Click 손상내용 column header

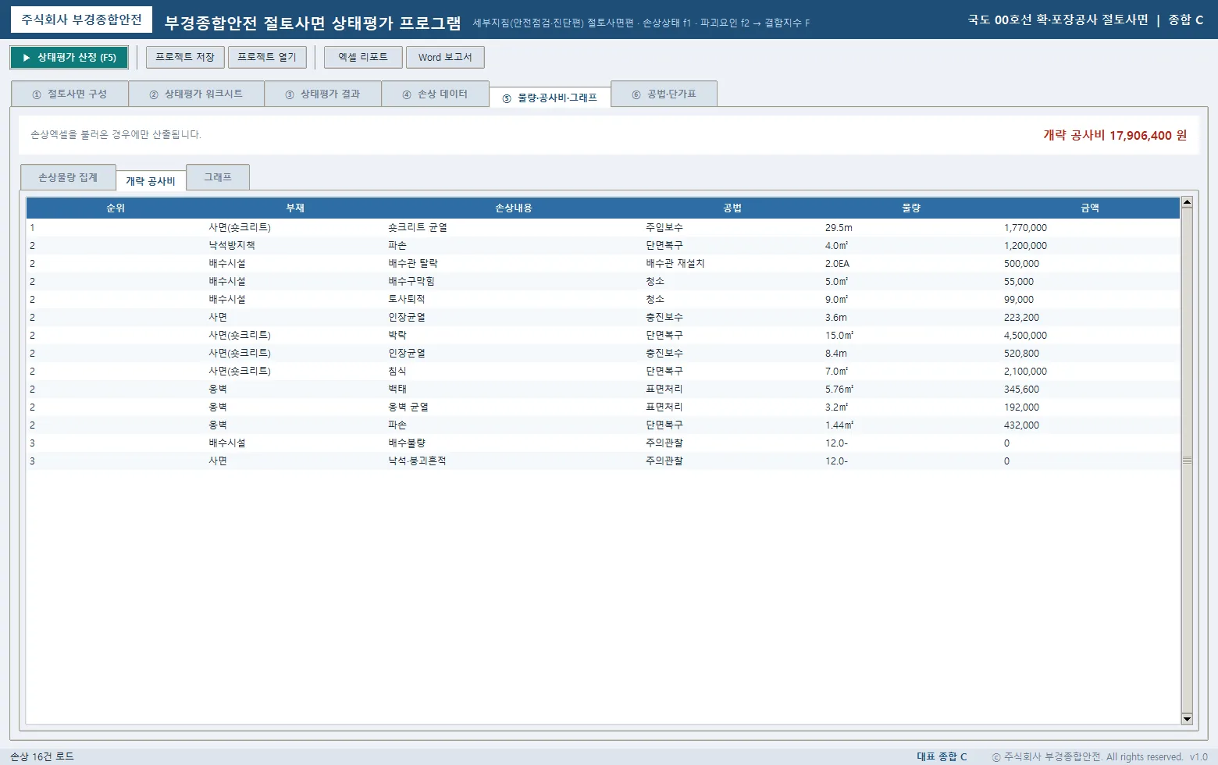514,208
